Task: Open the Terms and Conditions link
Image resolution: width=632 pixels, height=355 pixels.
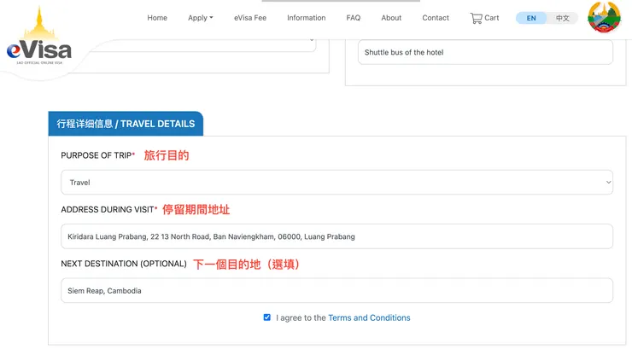Action: 369,317
